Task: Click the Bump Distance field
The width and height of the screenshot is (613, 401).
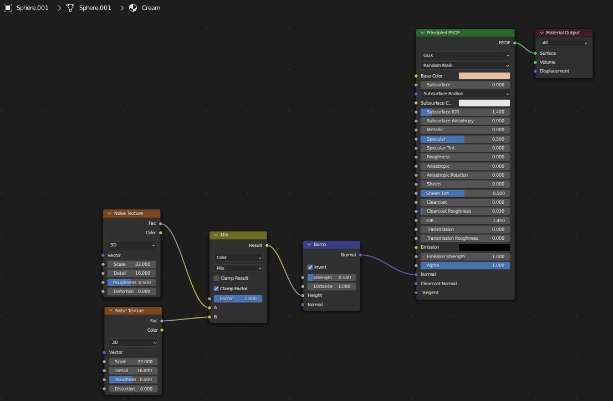Action: (x=331, y=286)
